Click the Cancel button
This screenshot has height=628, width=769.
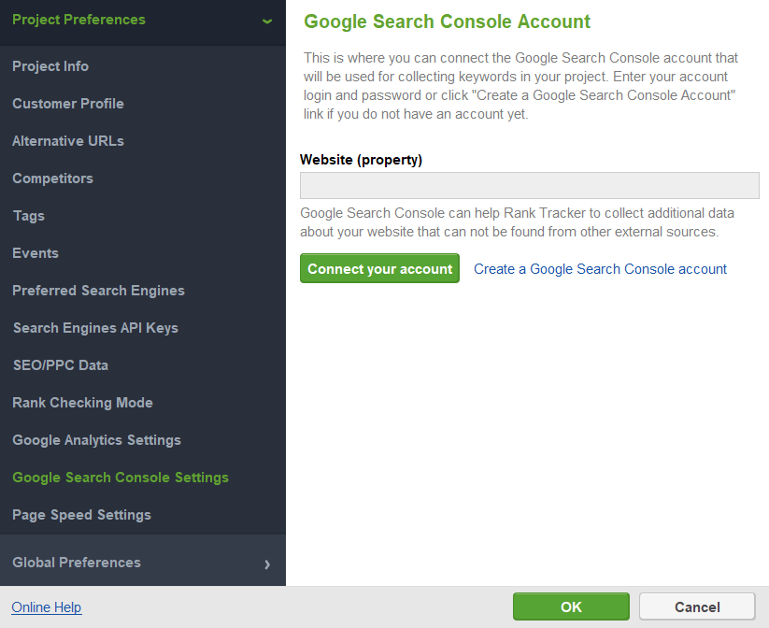click(697, 607)
